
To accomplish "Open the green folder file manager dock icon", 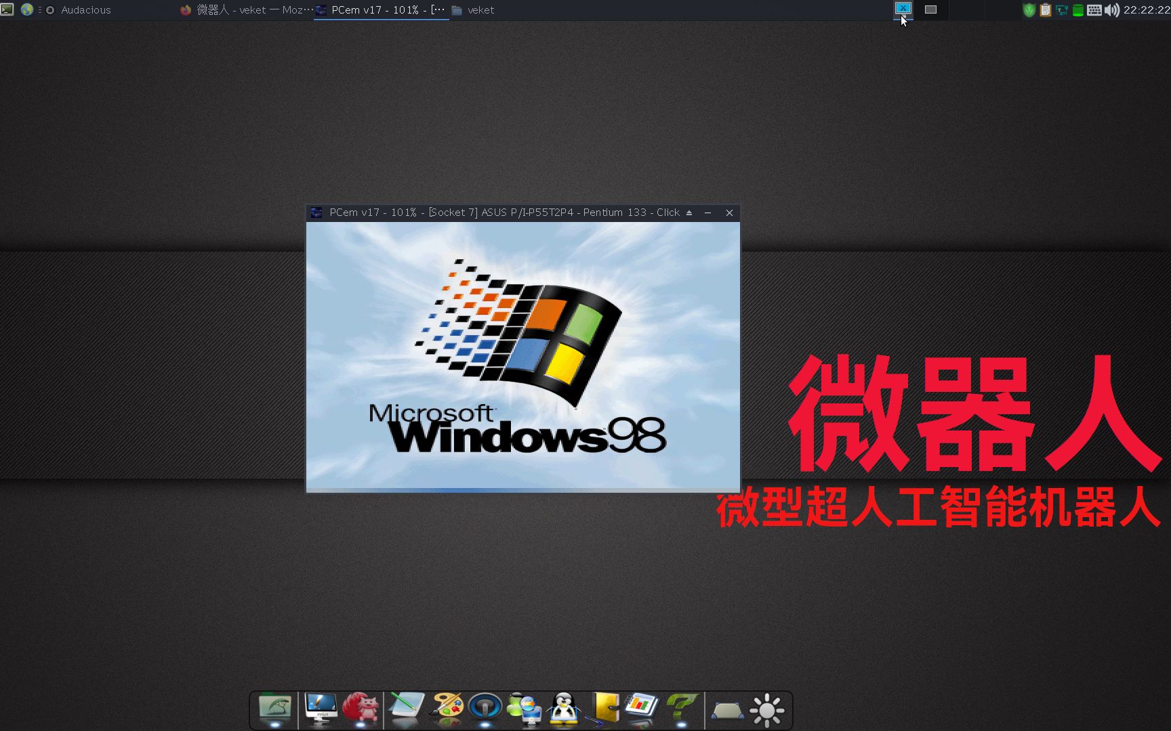I will tap(274, 709).
